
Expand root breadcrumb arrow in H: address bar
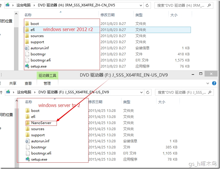pyautogui.click(x=13, y=5)
